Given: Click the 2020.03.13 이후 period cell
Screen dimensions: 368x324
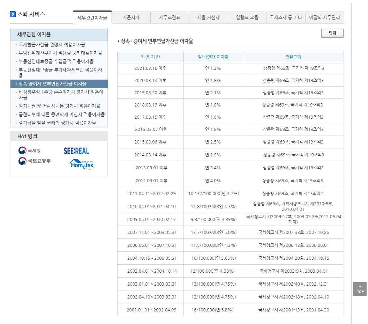Looking at the screenshot, I should click(x=150, y=80).
